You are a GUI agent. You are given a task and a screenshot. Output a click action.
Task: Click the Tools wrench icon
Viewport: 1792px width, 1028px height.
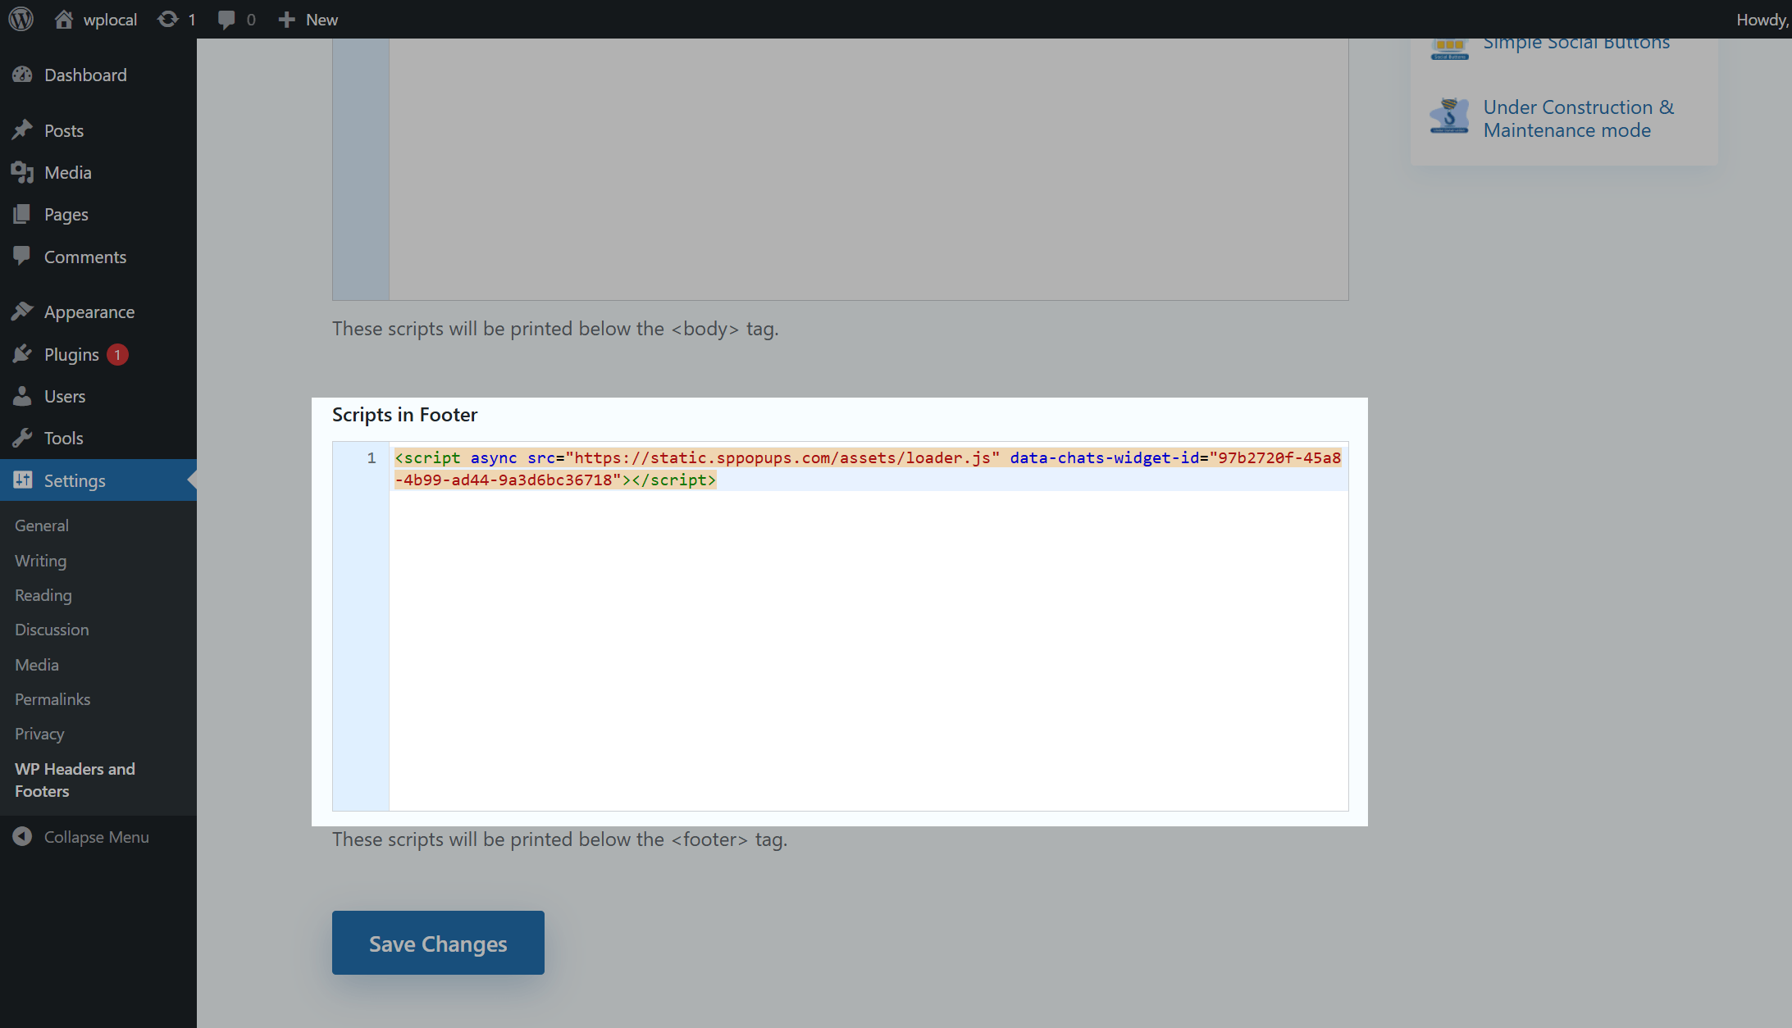click(22, 438)
